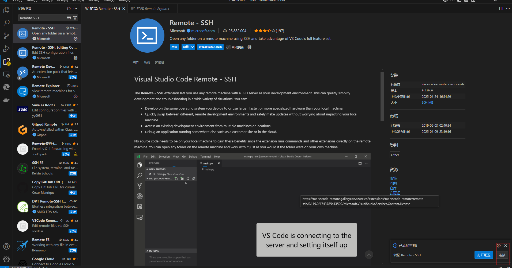Open Run and Debug view
Viewport: 512px width, 268px height.
point(6,49)
